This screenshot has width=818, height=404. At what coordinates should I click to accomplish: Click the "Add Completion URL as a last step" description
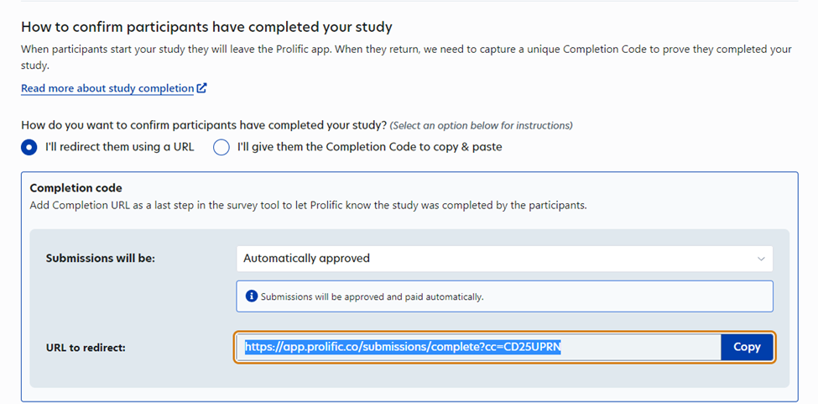coord(308,205)
